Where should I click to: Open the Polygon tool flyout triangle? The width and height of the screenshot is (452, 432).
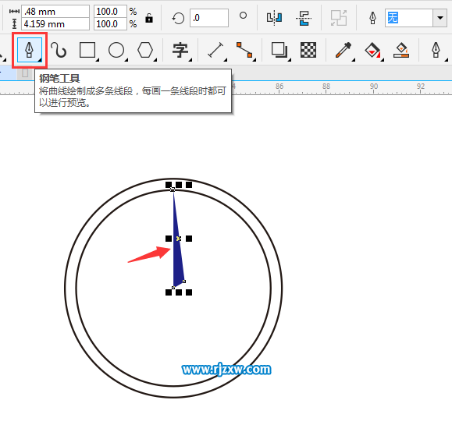point(155,59)
